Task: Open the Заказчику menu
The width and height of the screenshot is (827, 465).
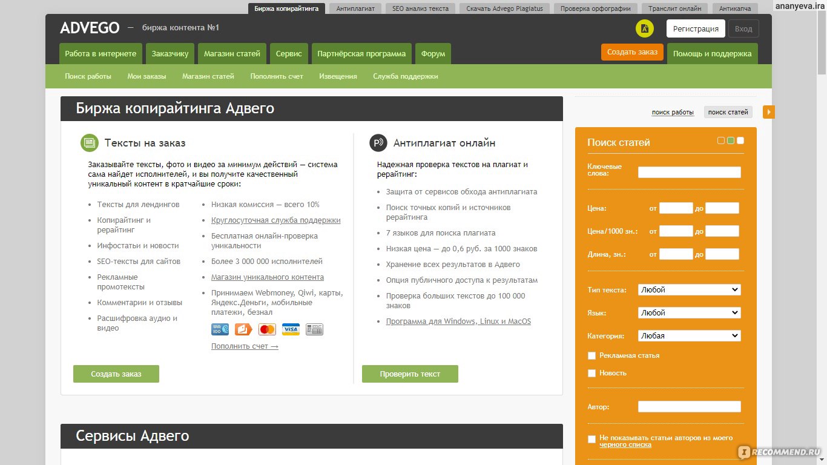Action: point(170,53)
